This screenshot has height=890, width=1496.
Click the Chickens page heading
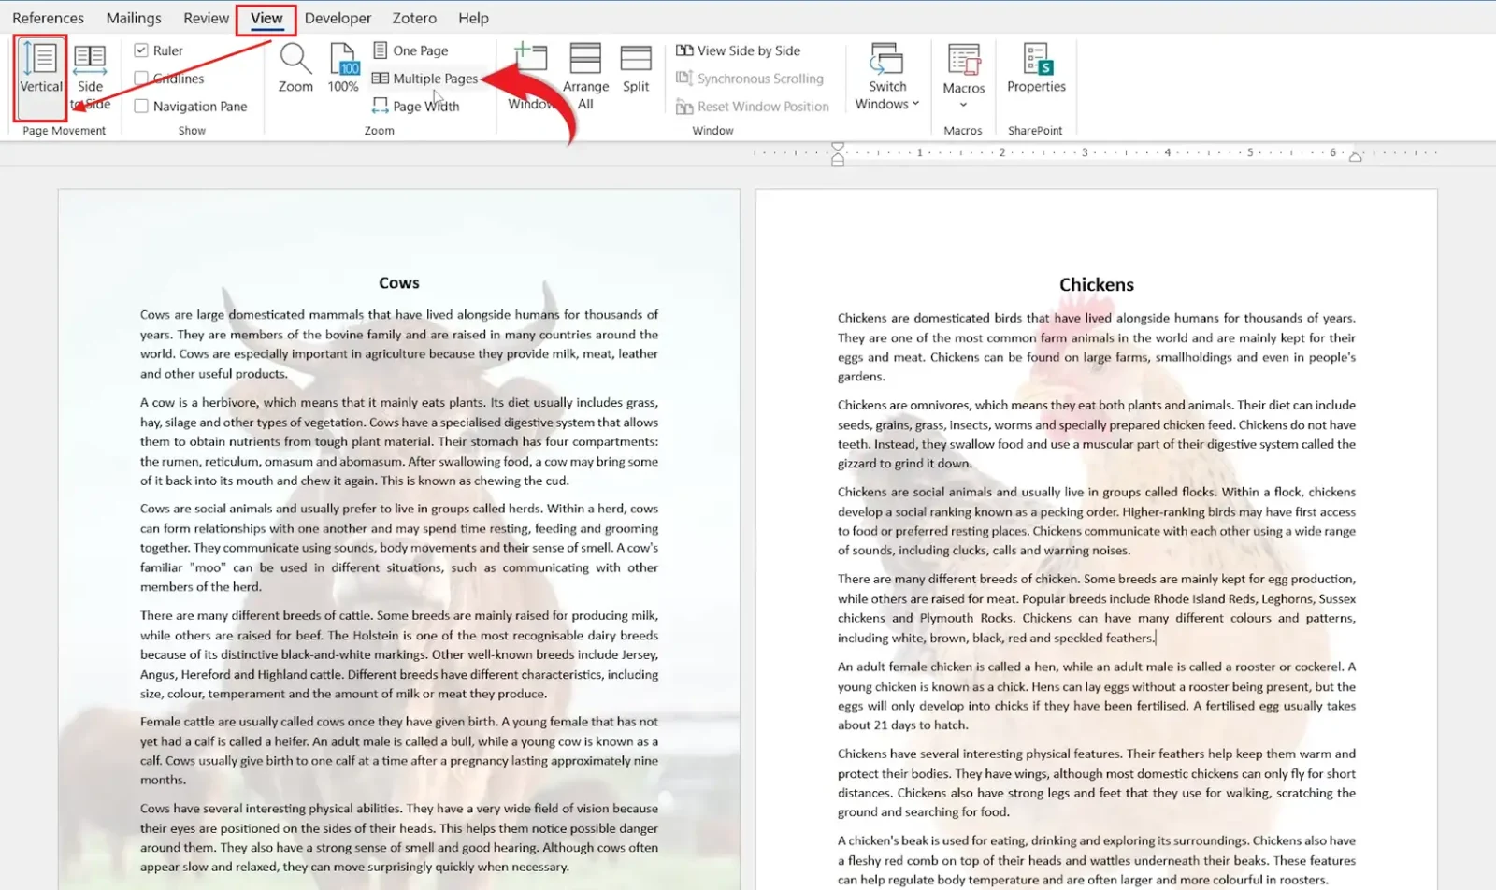[x=1097, y=284]
